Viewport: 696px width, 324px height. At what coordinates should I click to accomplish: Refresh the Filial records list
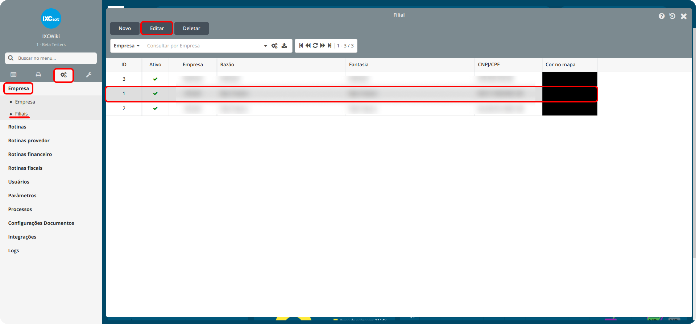pyautogui.click(x=315, y=46)
